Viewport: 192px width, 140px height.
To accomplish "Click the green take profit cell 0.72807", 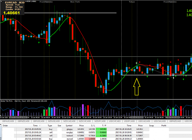I will 101,136.
